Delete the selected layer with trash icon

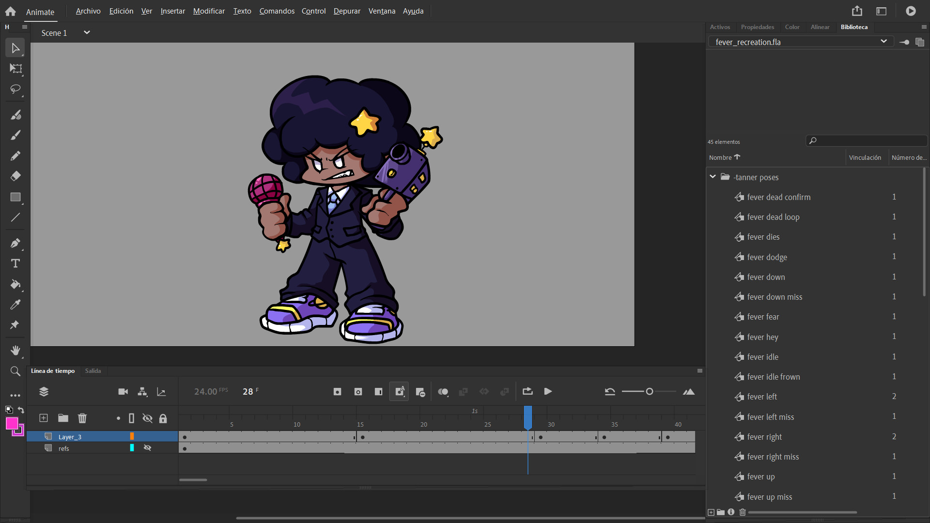[x=82, y=418]
